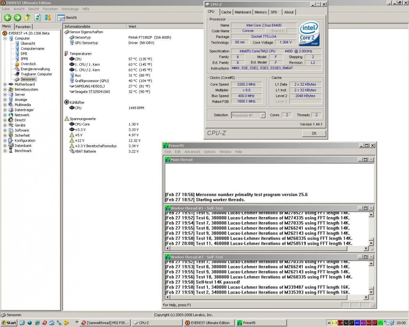The width and height of the screenshot is (409, 327).
Task: Click scroll-down arrow in Worker thread #1
Action: pos(371,243)
